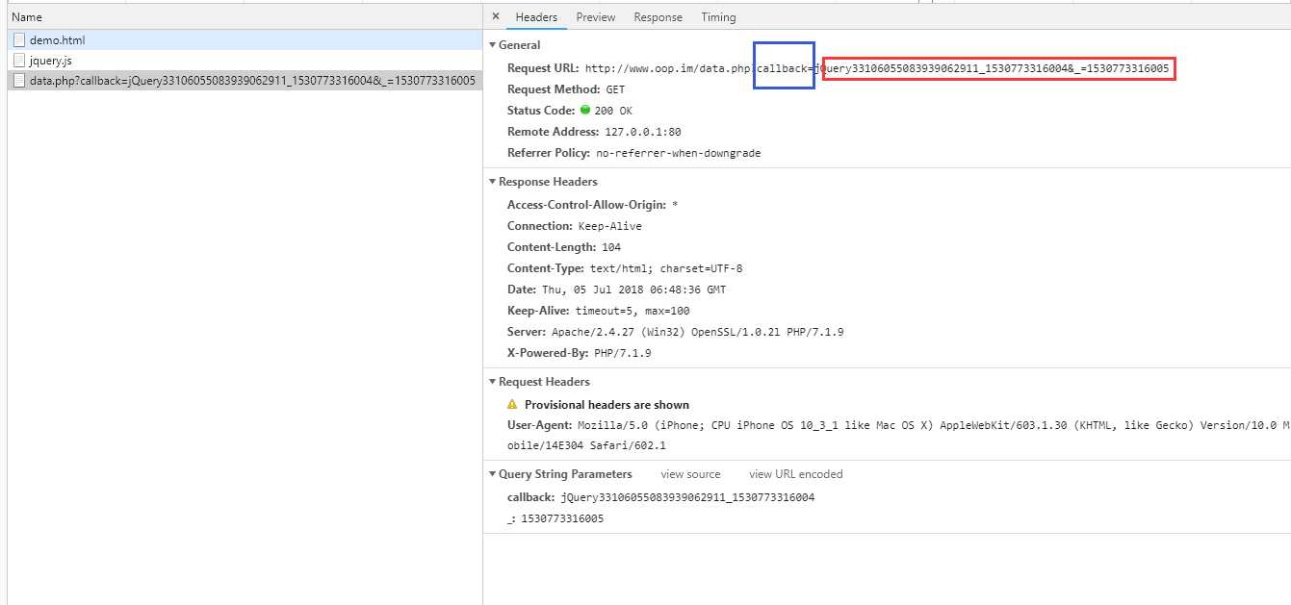Image resolution: width=1291 pixels, height=605 pixels.
Task: Click the Provisional headers warning icon
Action: [512, 405]
